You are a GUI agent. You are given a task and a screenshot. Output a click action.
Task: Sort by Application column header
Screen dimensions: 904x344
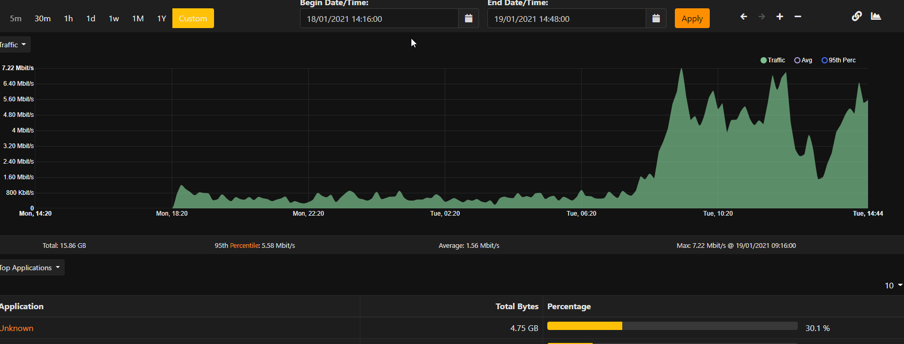(22, 306)
